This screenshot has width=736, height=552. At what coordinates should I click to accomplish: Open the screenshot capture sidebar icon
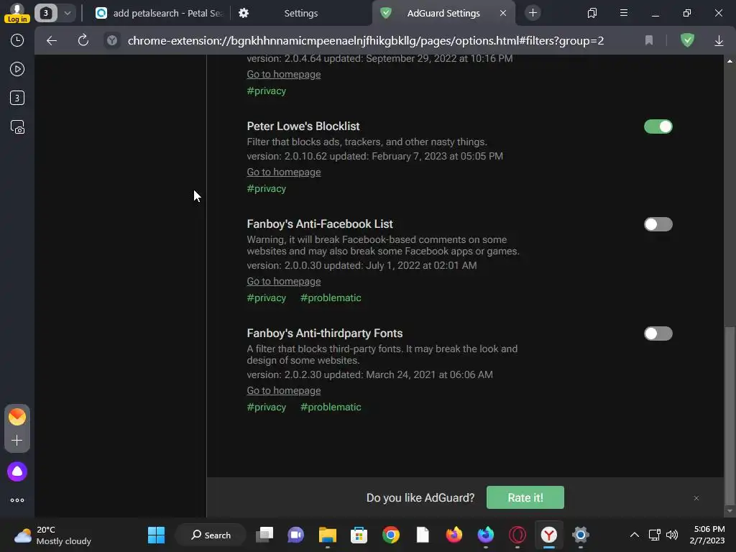17,127
